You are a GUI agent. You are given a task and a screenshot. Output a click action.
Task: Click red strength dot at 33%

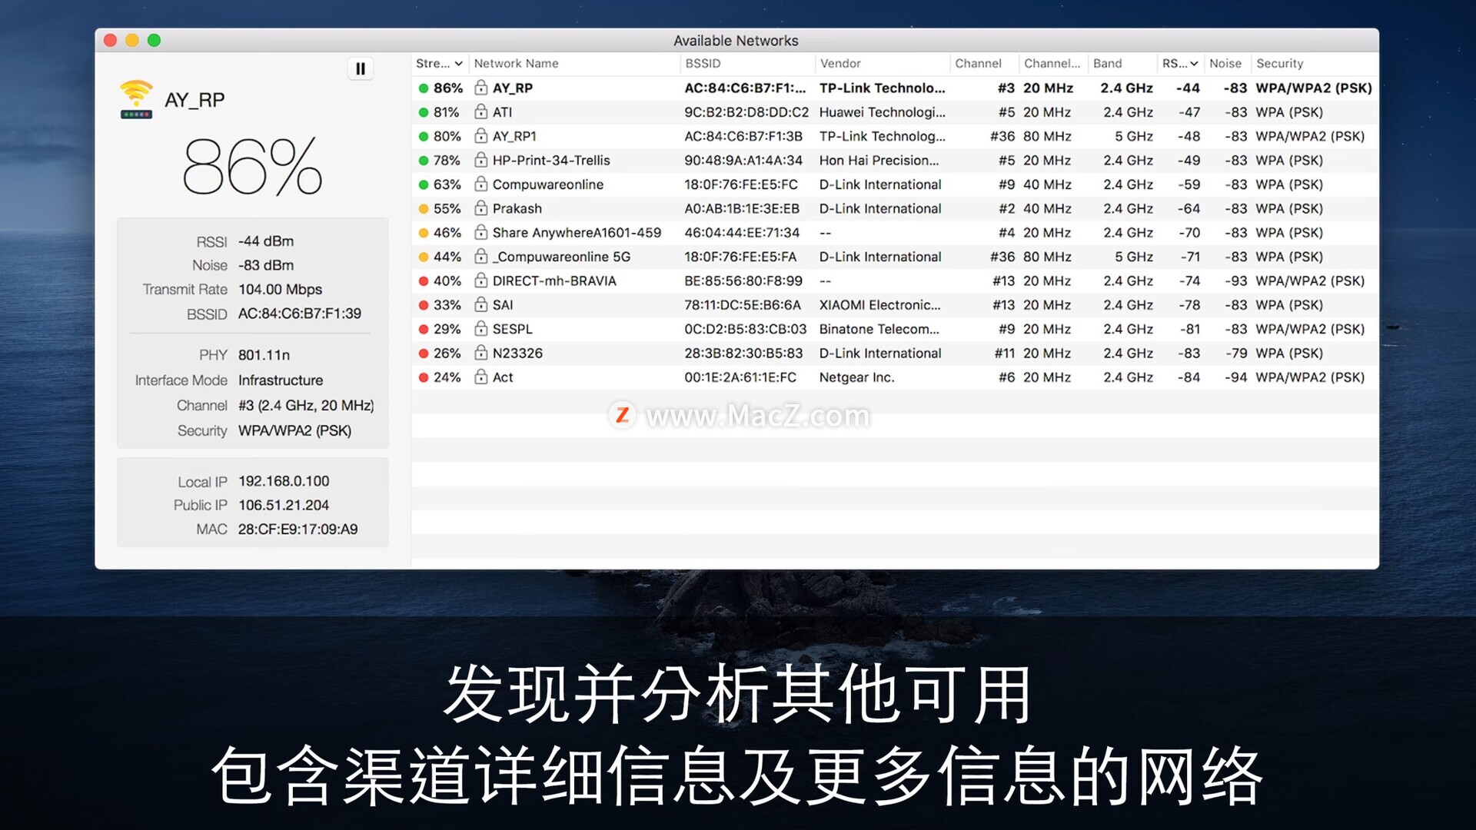(x=424, y=305)
